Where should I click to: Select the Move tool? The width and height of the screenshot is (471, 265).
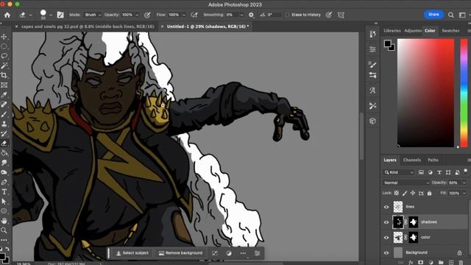click(x=4, y=37)
